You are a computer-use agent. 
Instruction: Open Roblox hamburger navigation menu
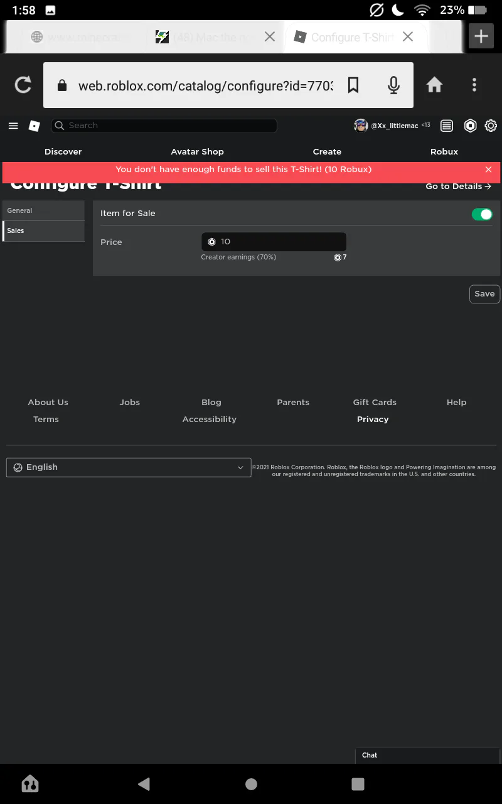click(x=13, y=126)
